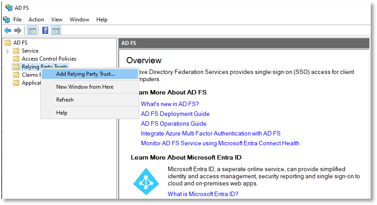Choose New Window from Here

pyautogui.click(x=90, y=87)
